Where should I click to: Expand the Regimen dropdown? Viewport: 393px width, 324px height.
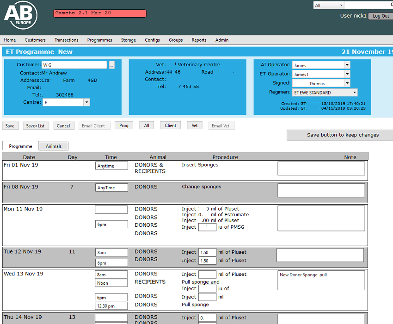coord(354,93)
